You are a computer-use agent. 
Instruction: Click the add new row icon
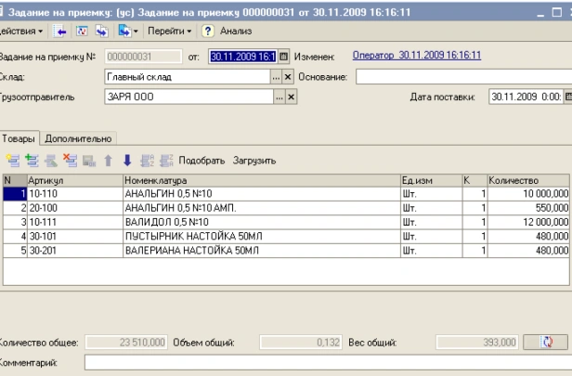pyautogui.click(x=13, y=161)
